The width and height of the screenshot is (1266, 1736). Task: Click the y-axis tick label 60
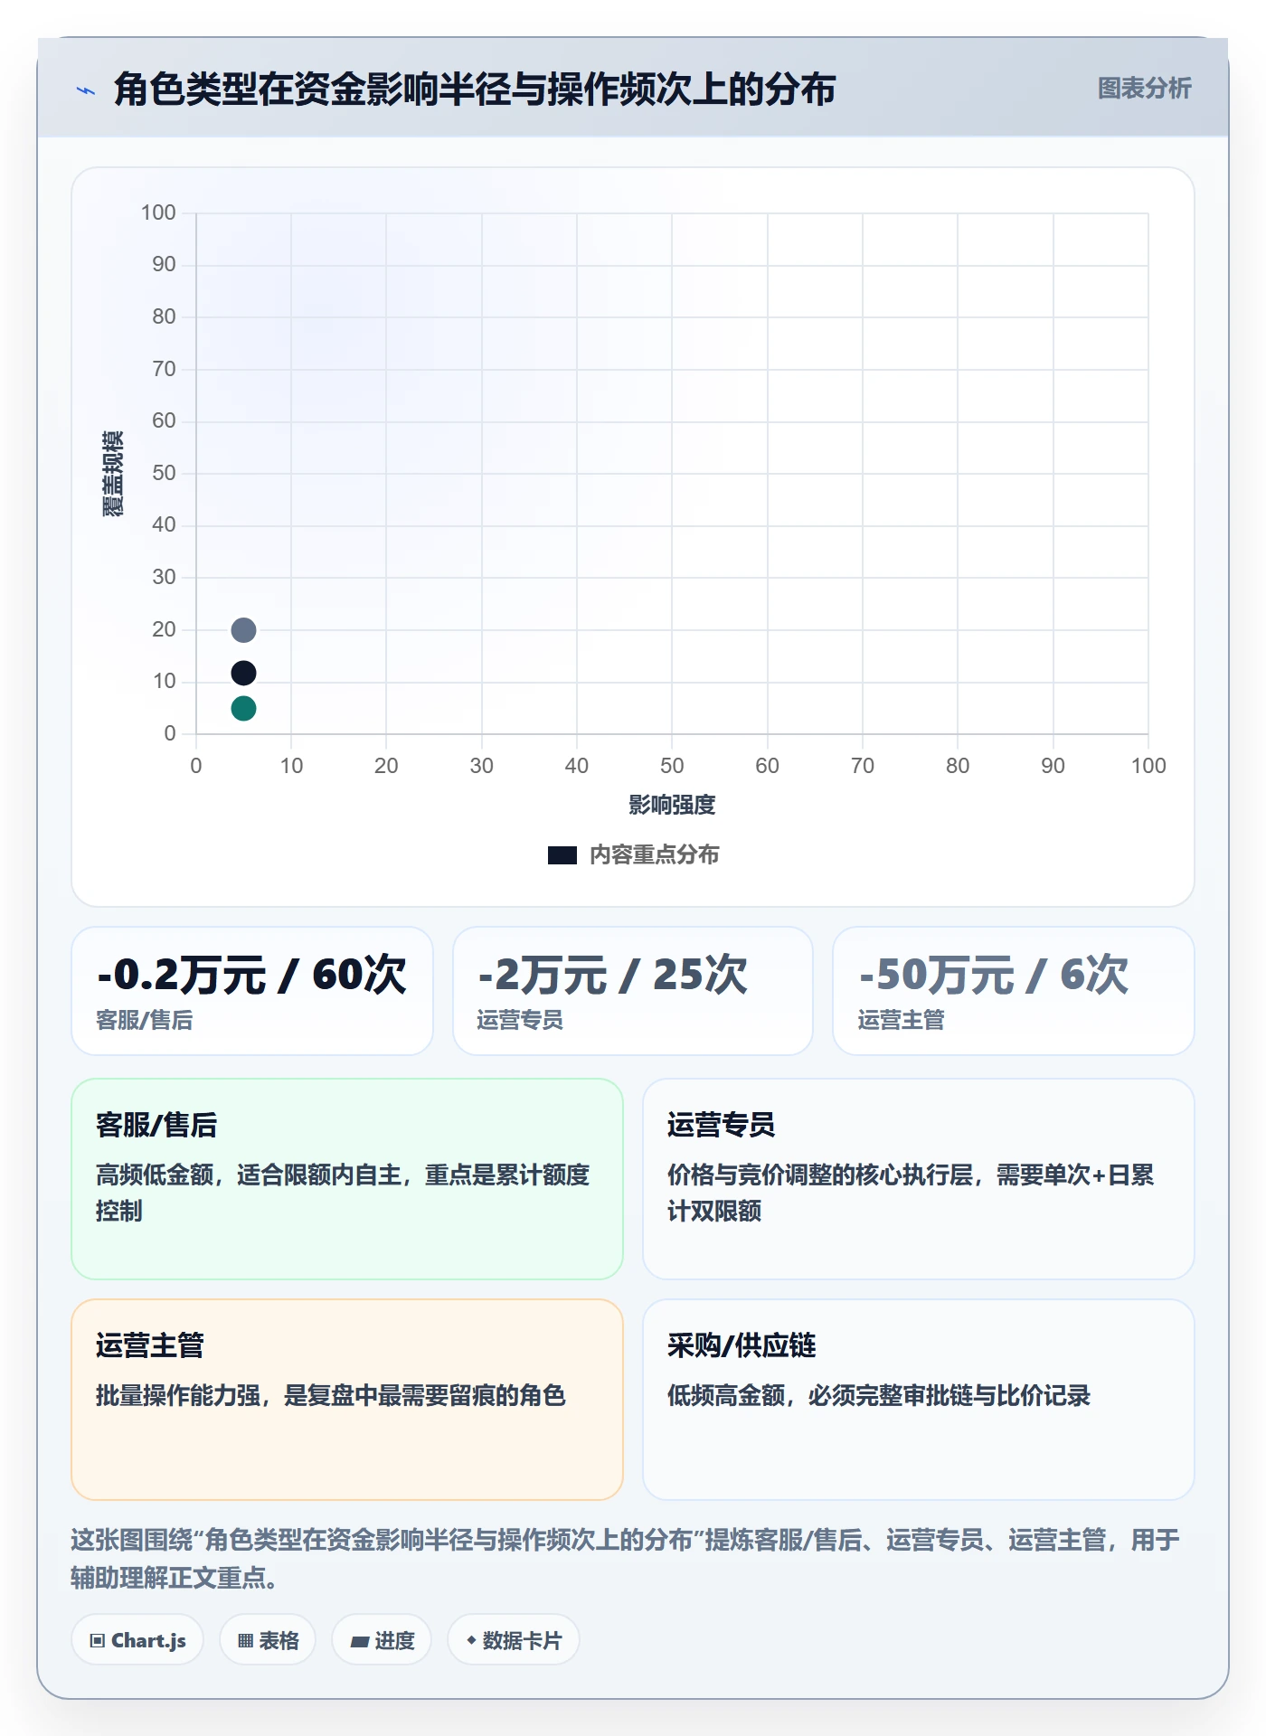[164, 420]
